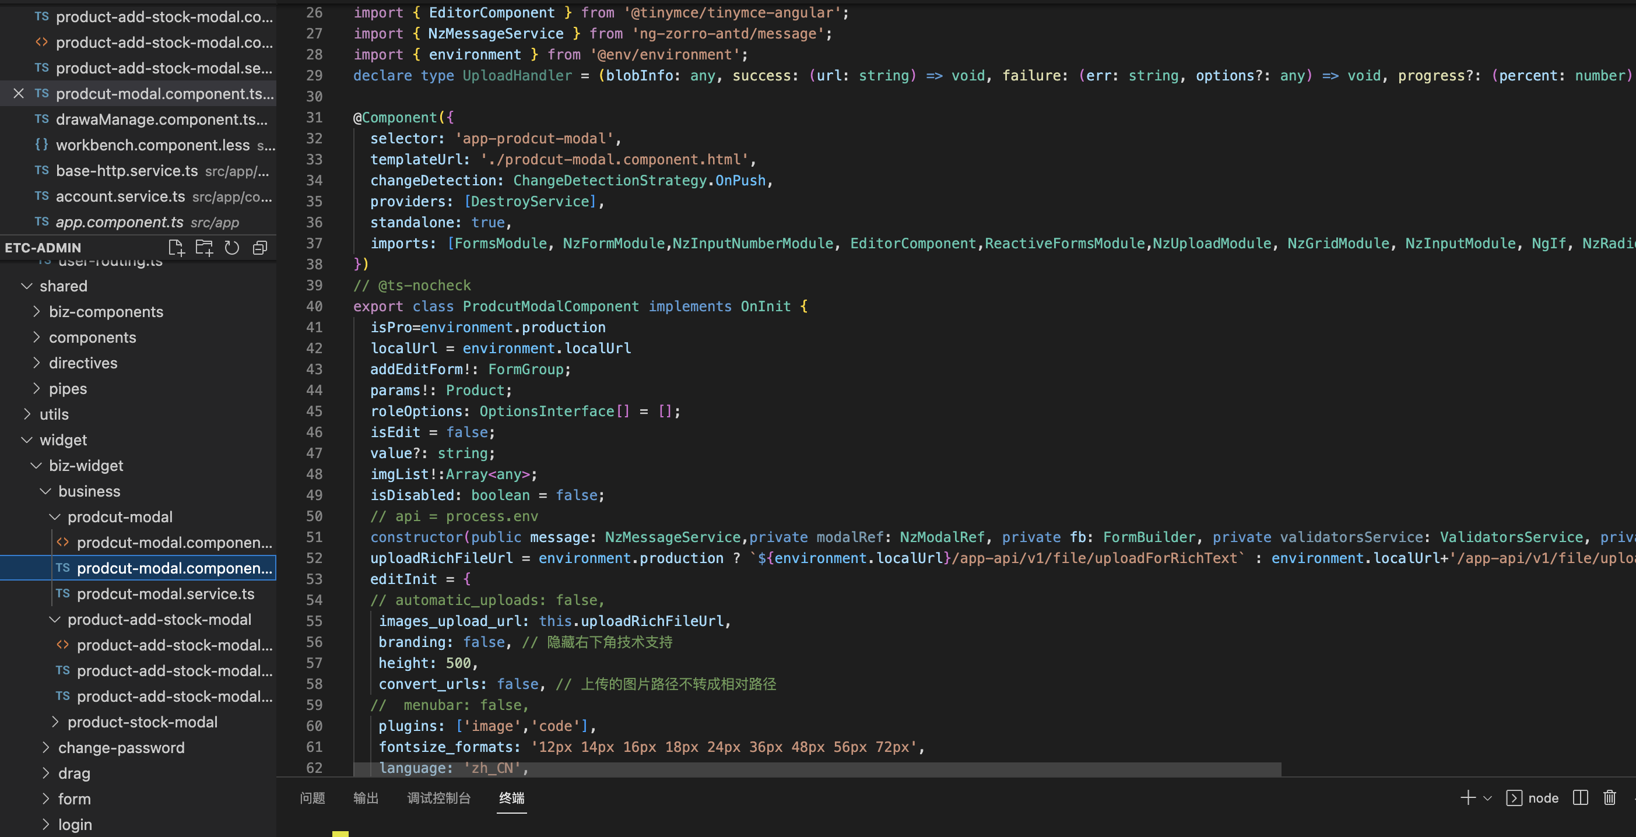The height and width of the screenshot is (837, 1636).
Task: Click 'DestroyService' in providers on line 35
Action: [x=531, y=201]
